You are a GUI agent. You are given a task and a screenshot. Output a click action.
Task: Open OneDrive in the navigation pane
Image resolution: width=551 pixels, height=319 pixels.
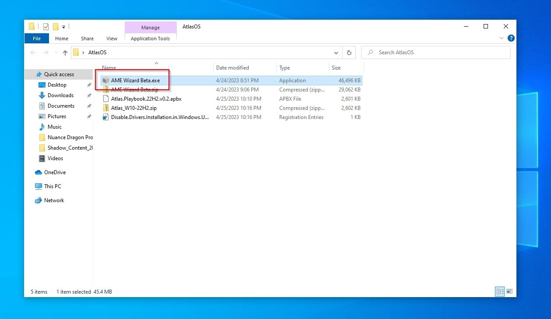tap(55, 172)
